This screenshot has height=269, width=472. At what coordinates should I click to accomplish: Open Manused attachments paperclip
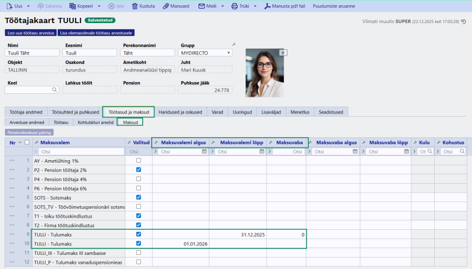(x=166, y=6)
